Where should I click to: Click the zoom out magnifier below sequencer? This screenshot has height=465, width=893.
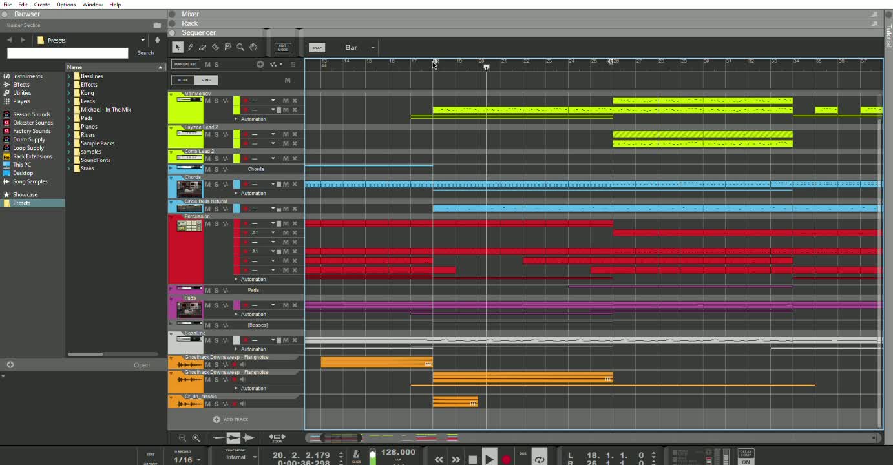coord(182,438)
